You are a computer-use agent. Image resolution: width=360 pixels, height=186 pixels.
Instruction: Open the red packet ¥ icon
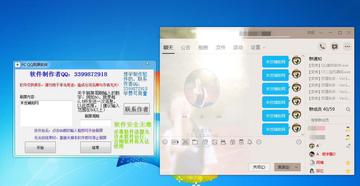click(x=241, y=142)
